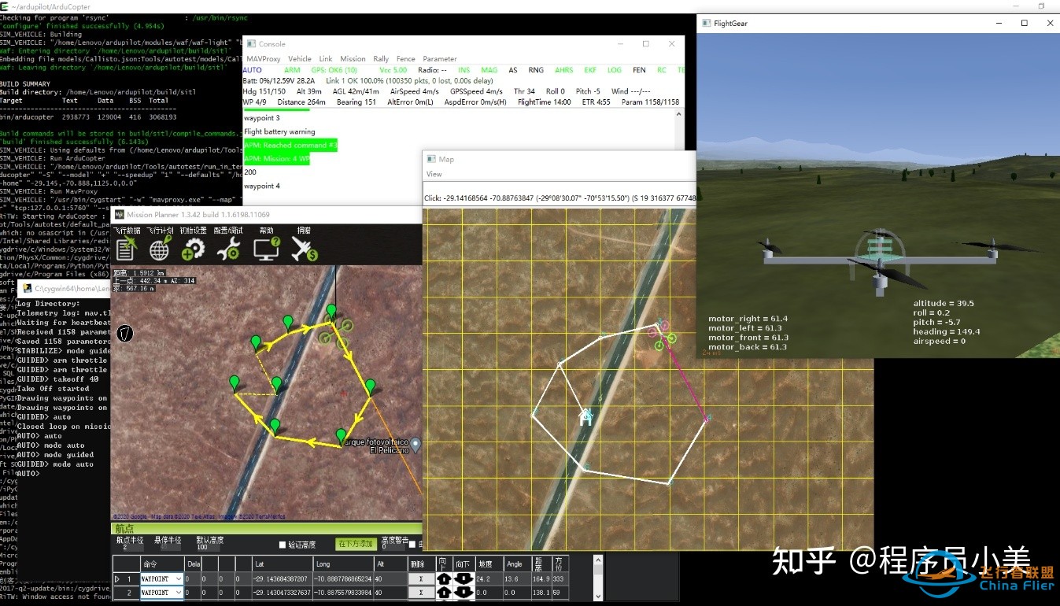The width and height of the screenshot is (1060, 606).
Task: Click the AHRS status indicator in Console
Action: coord(563,70)
